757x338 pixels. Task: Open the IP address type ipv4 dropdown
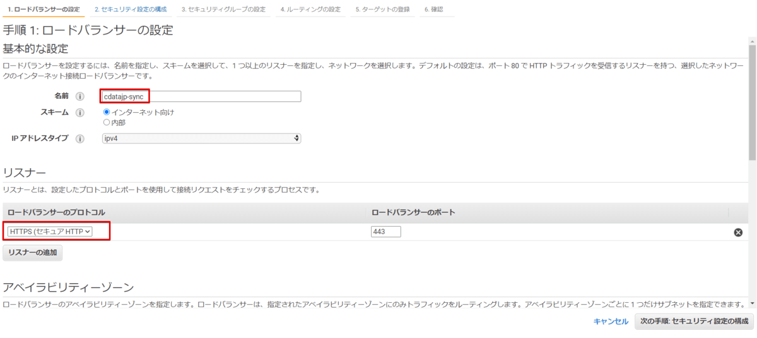[x=201, y=138]
